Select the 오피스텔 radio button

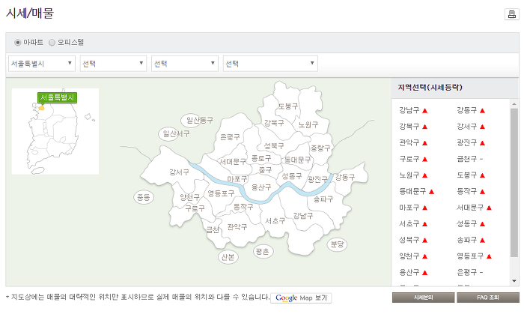[52, 43]
